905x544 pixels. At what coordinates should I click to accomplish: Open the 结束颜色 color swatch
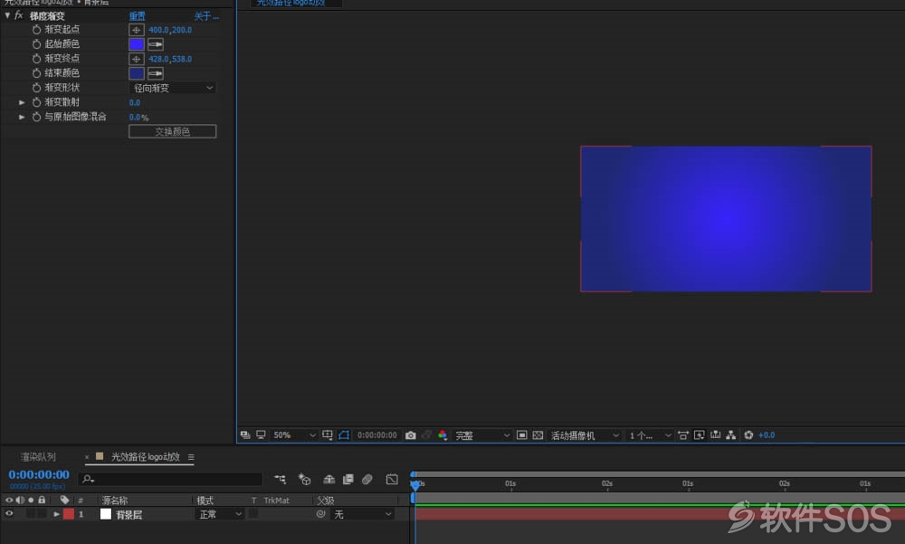point(137,73)
